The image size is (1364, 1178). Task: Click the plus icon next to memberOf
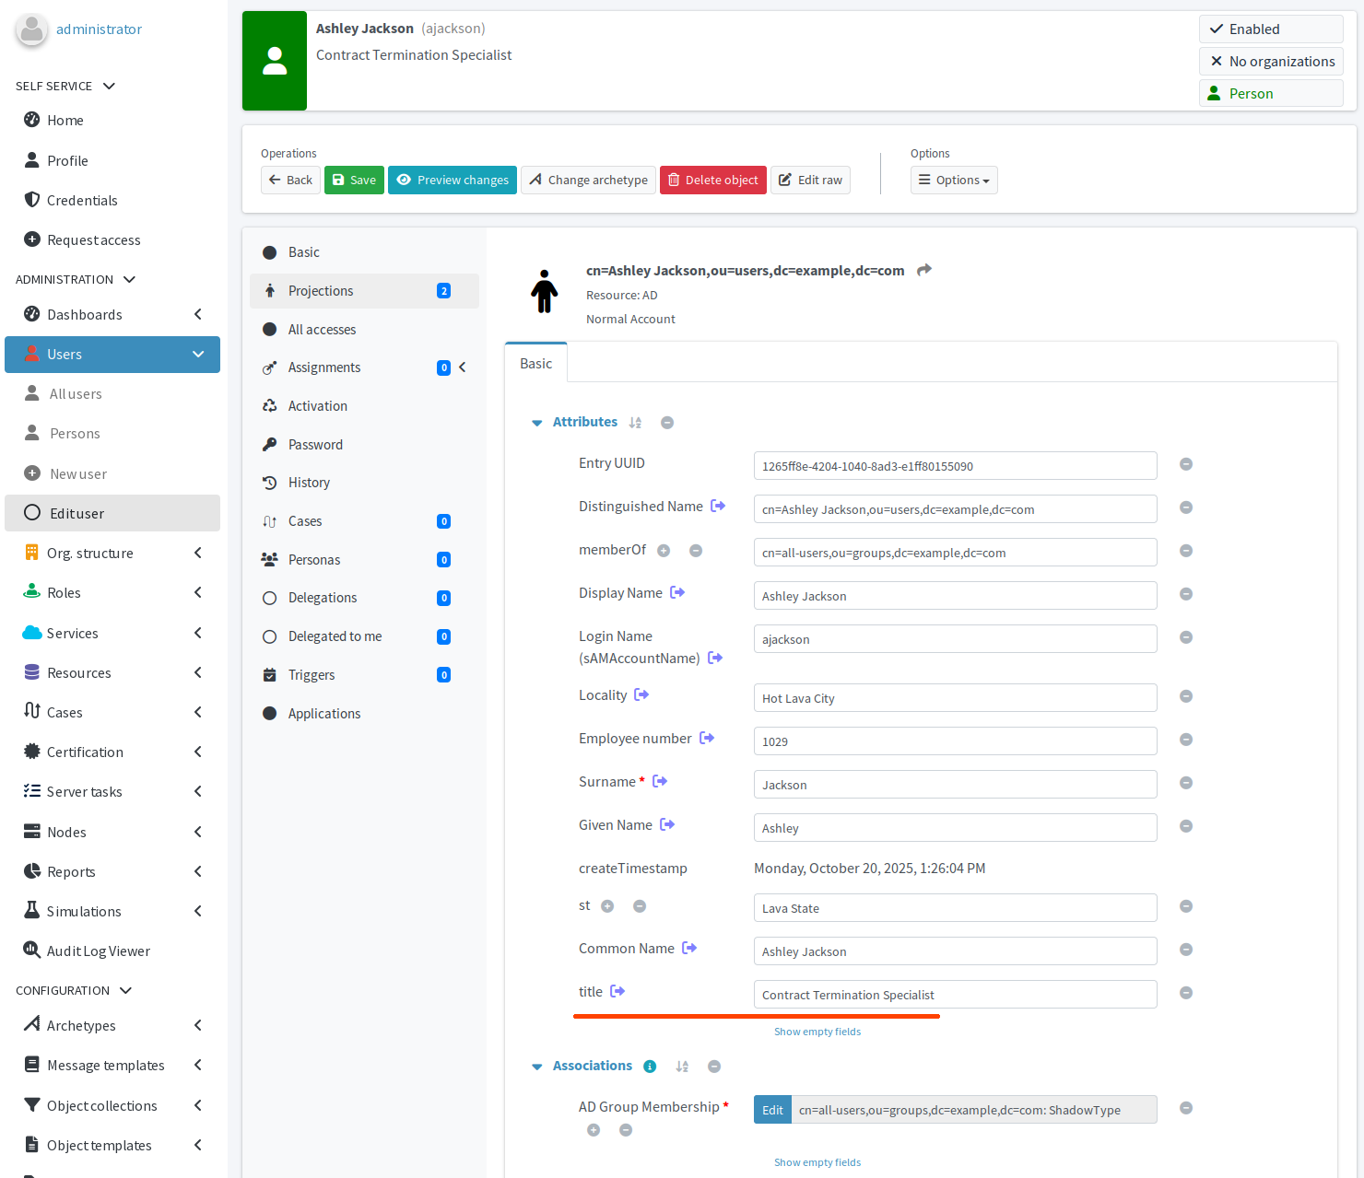[664, 551]
